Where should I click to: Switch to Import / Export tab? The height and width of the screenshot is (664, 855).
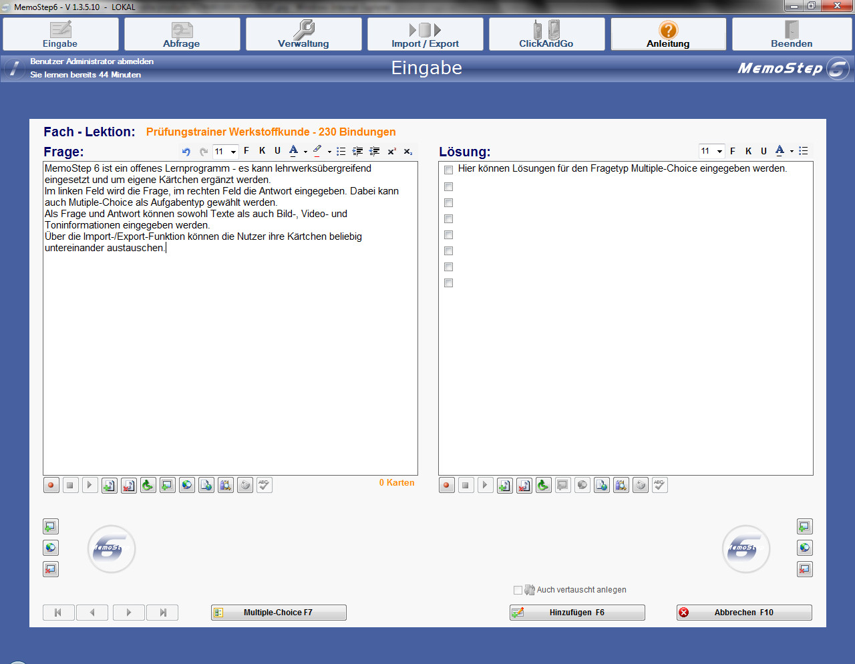click(425, 34)
